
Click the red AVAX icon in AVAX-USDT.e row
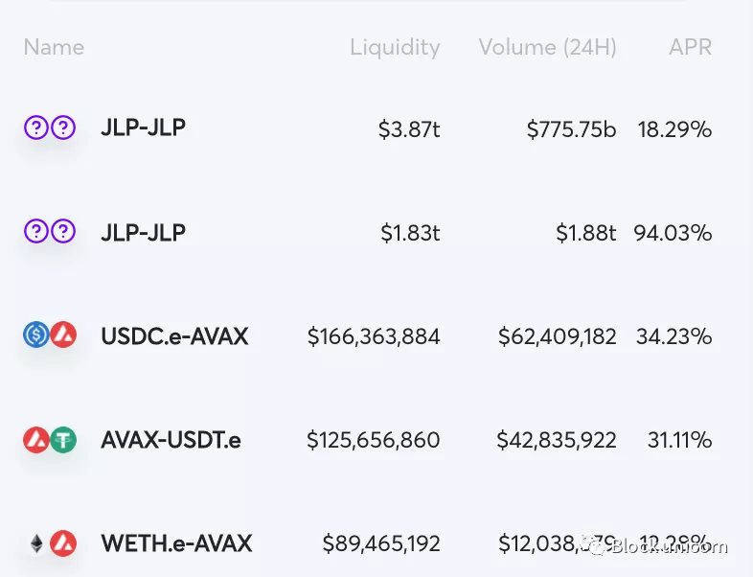pyautogui.click(x=36, y=440)
